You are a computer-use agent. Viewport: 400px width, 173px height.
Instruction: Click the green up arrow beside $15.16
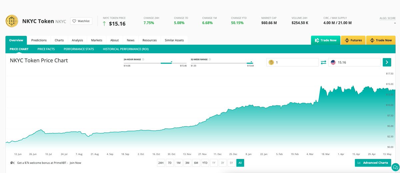105,24
